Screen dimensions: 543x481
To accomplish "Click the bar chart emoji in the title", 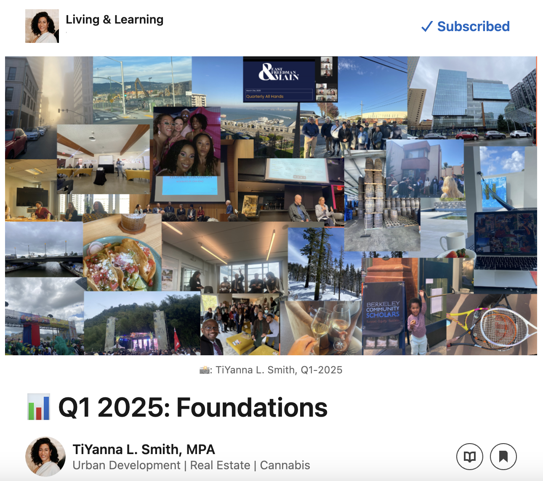I will pyautogui.click(x=38, y=407).
